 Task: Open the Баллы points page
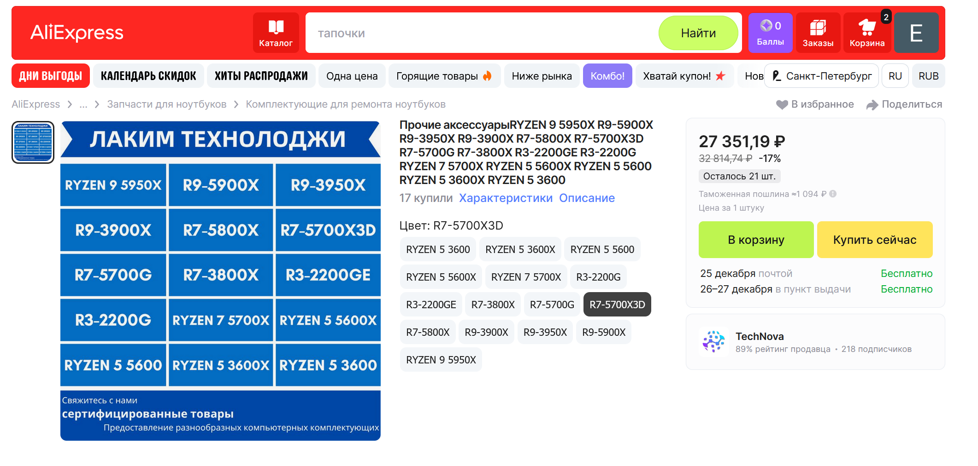click(770, 33)
